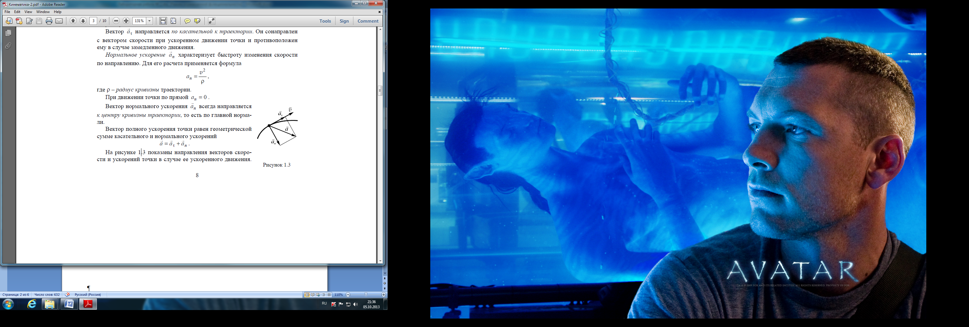Click 'Русский (Россия)' language in Word status bar
Screen dimensions: 969x327
[x=88, y=295]
